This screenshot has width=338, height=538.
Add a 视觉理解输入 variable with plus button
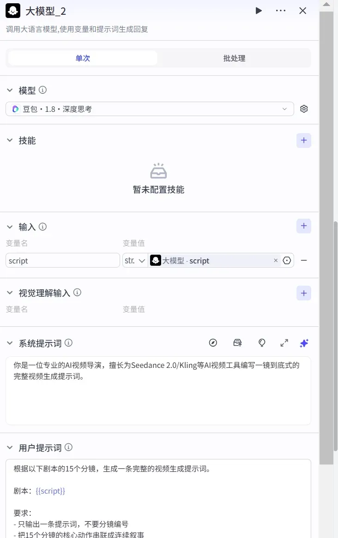click(304, 293)
